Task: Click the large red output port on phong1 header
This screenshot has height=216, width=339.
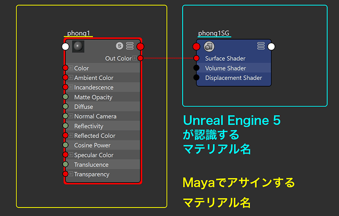Action: 140,47
